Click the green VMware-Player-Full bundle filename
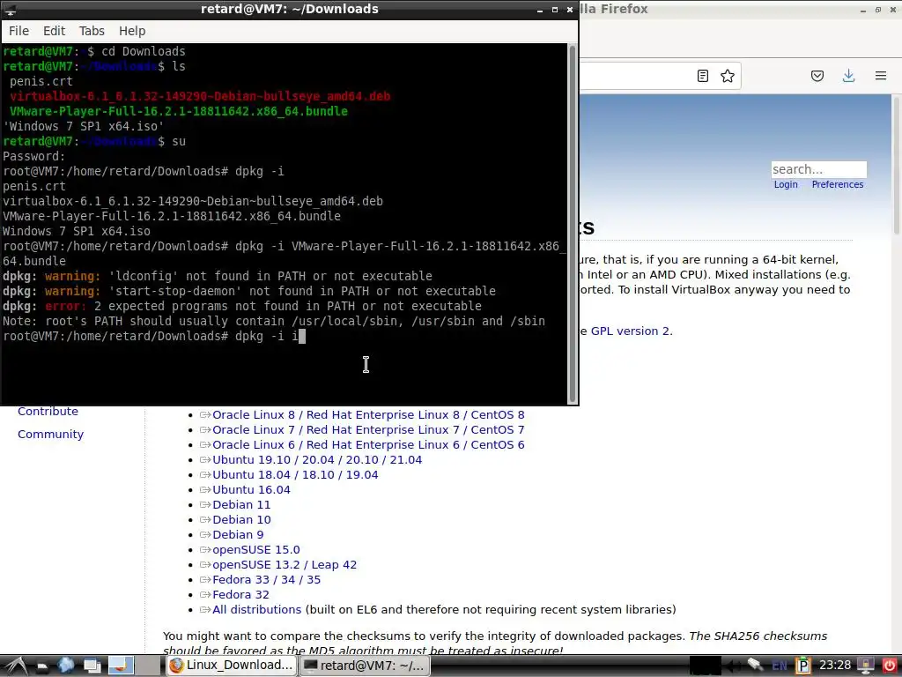This screenshot has width=902, height=677. (179, 111)
